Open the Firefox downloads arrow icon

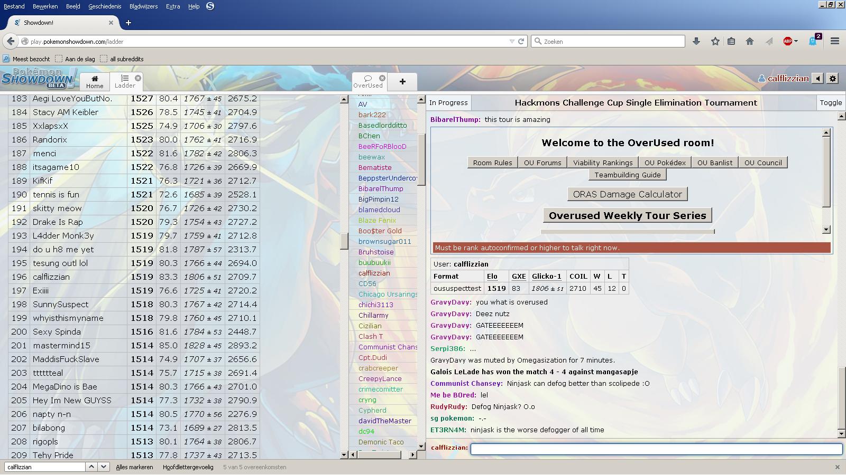click(696, 41)
